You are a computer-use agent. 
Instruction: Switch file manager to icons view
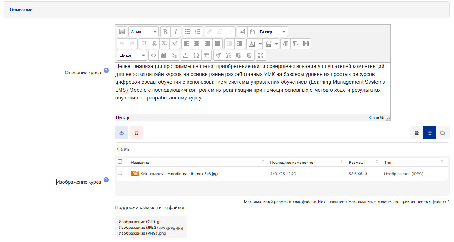pyautogui.click(x=417, y=133)
